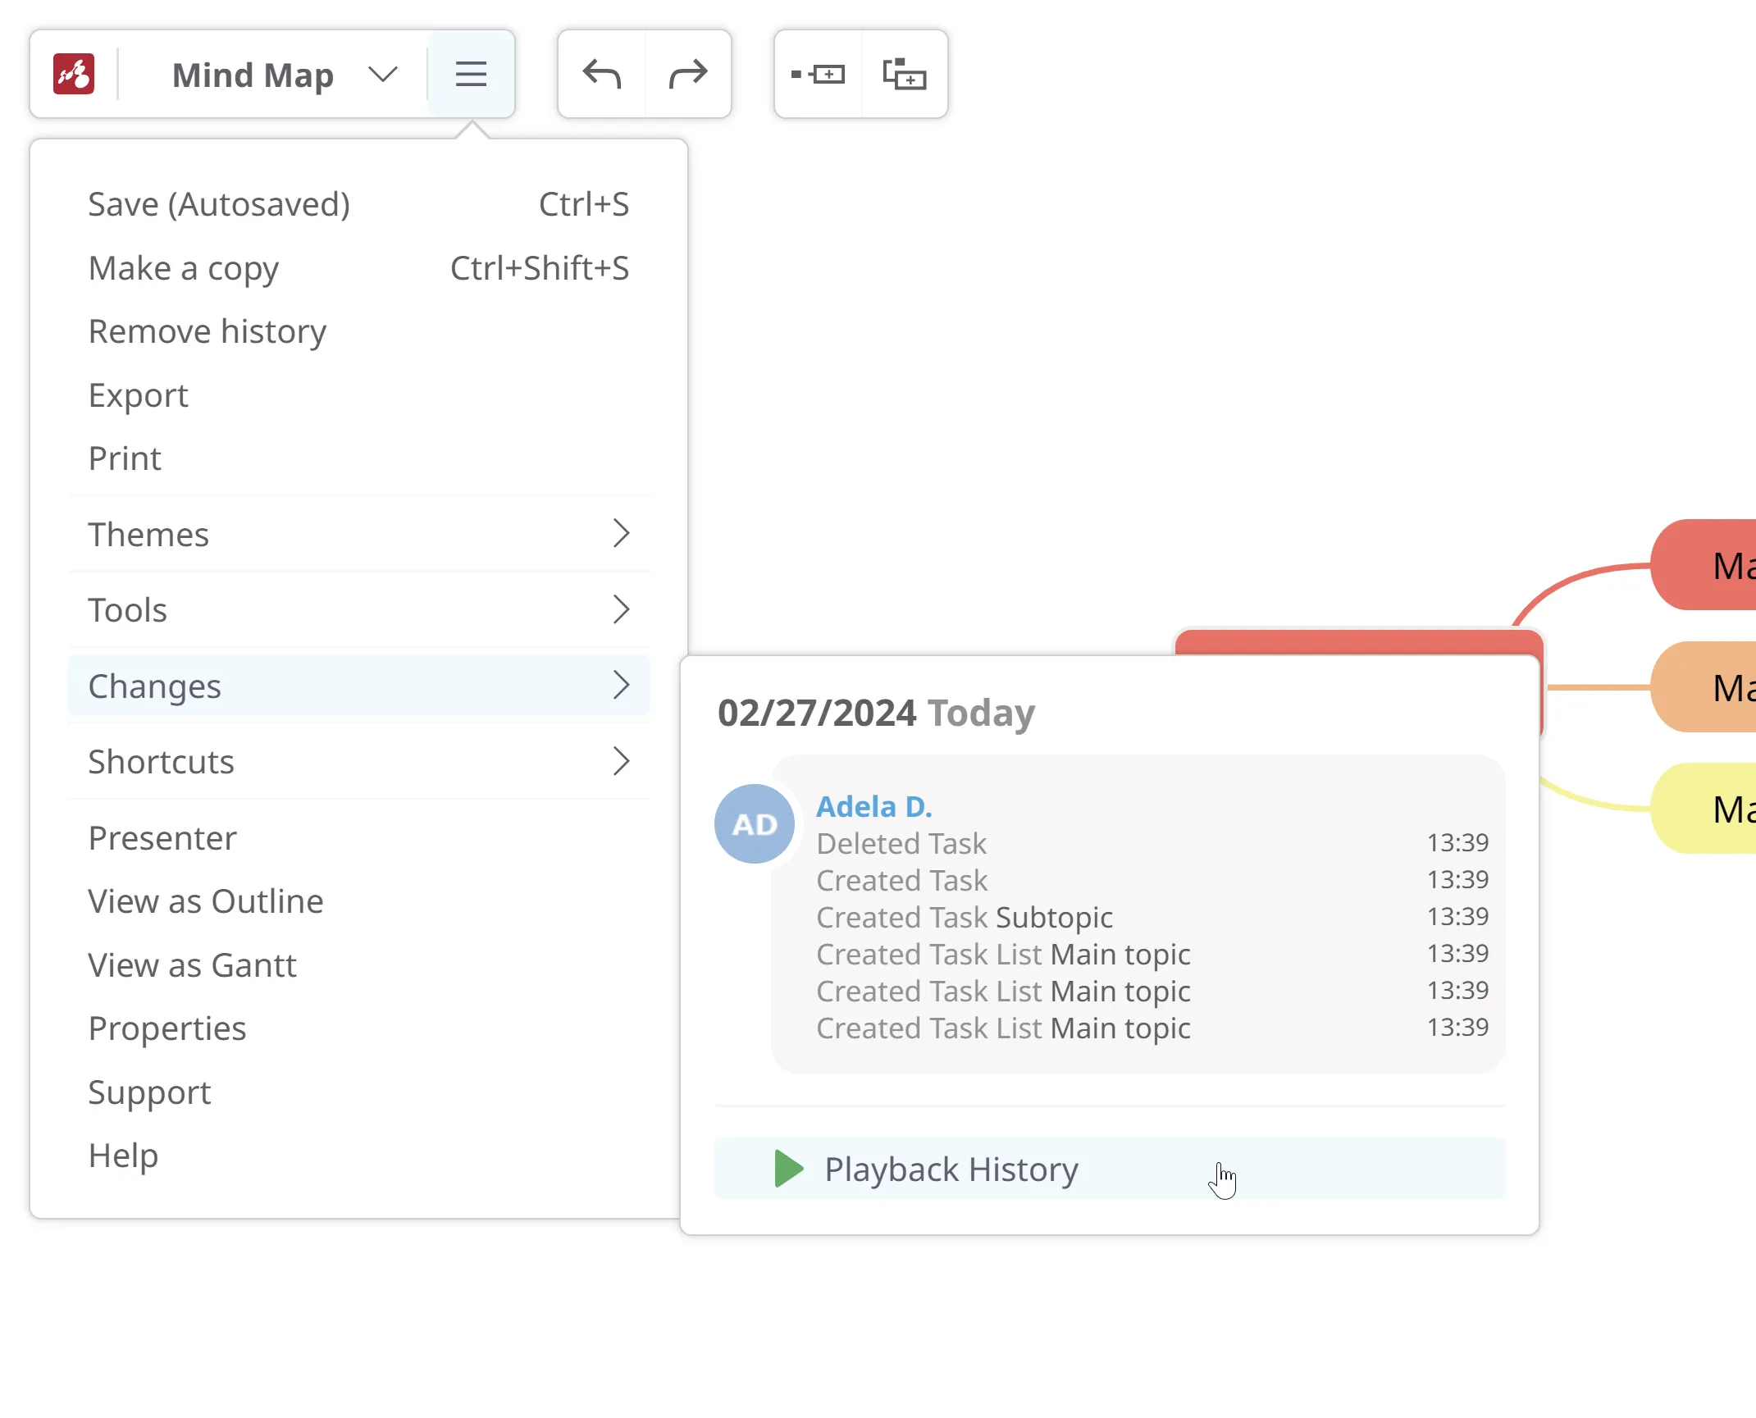1756x1418 pixels.
Task: Choose Export from the menu
Action: point(138,395)
